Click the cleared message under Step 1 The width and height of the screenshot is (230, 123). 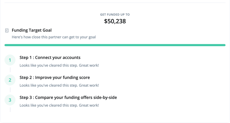click(59, 65)
